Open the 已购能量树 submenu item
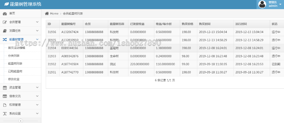Image resolution: width=284 pixels, height=123 pixels. (15, 71)
